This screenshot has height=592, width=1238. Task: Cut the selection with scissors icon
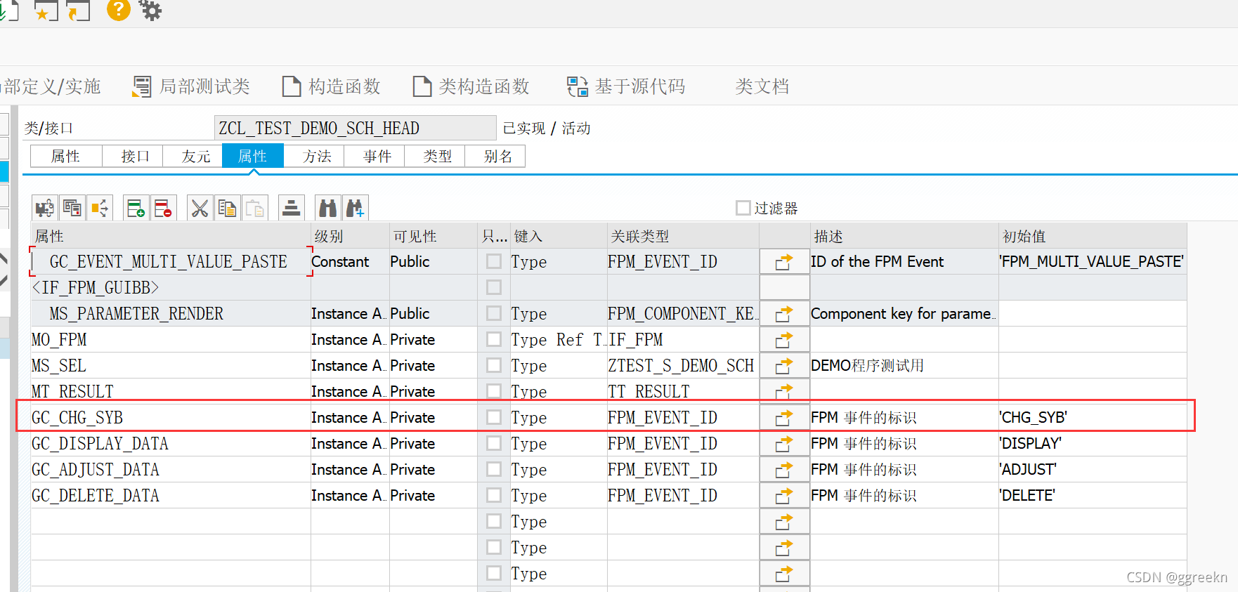click(x=200, y=208)
